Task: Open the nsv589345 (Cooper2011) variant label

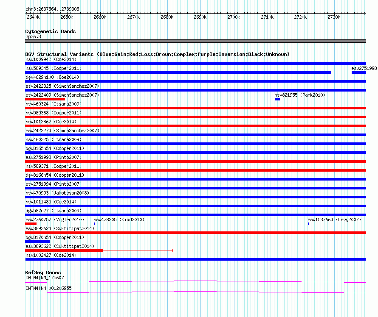Action: (x=54, y=68)
